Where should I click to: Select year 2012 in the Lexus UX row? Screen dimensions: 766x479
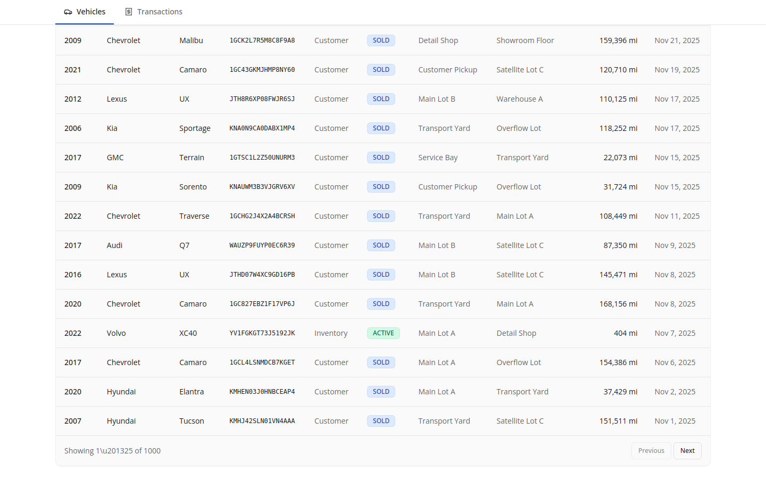pyautogui.click(x=73, y=99)
